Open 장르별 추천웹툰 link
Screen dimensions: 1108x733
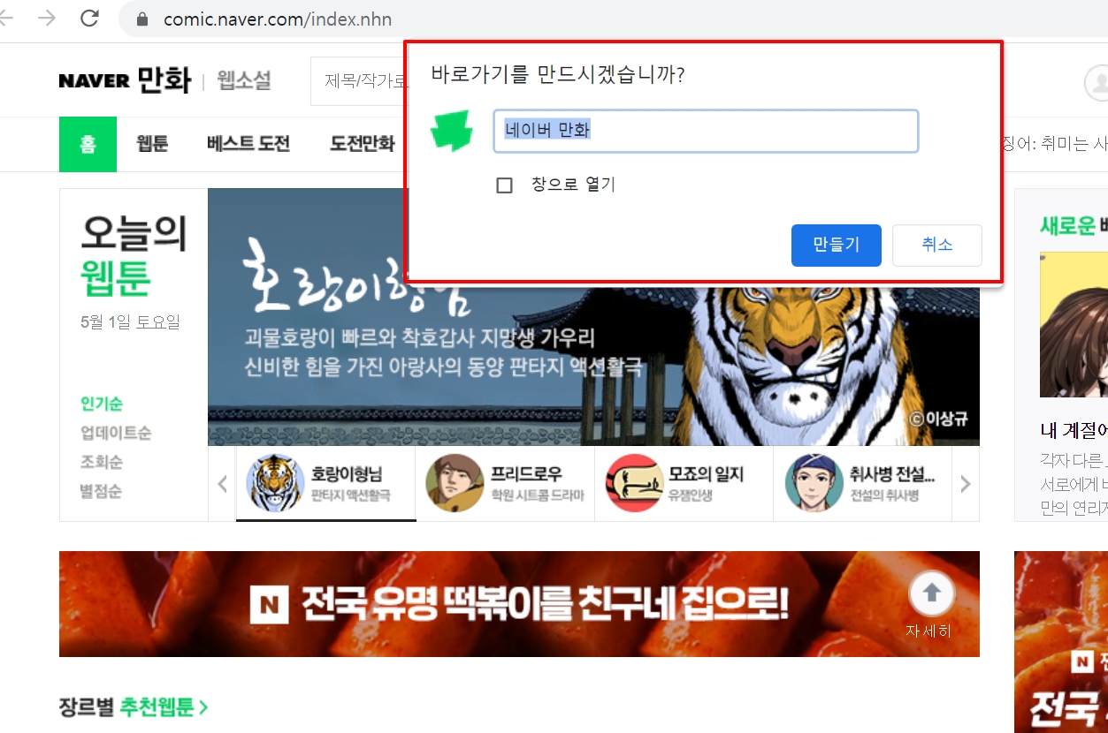pyautogui.click(x=134, y=707)
